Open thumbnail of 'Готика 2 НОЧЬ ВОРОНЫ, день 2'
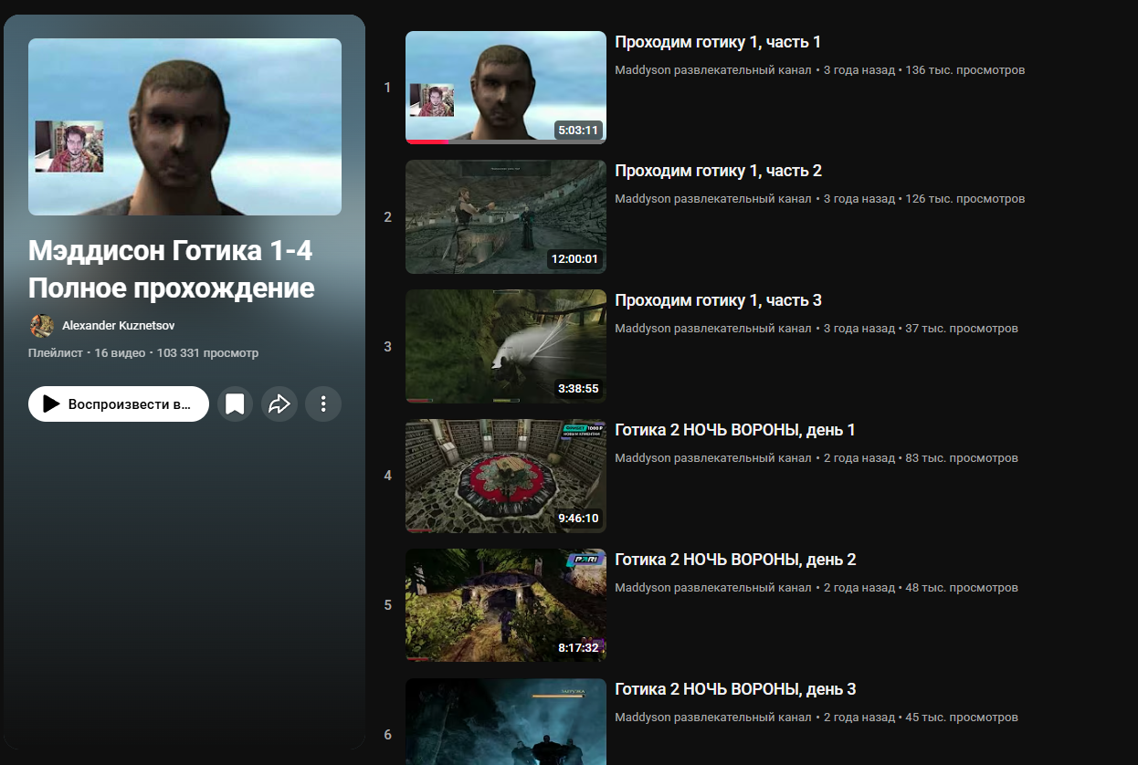 pos(506,605)
